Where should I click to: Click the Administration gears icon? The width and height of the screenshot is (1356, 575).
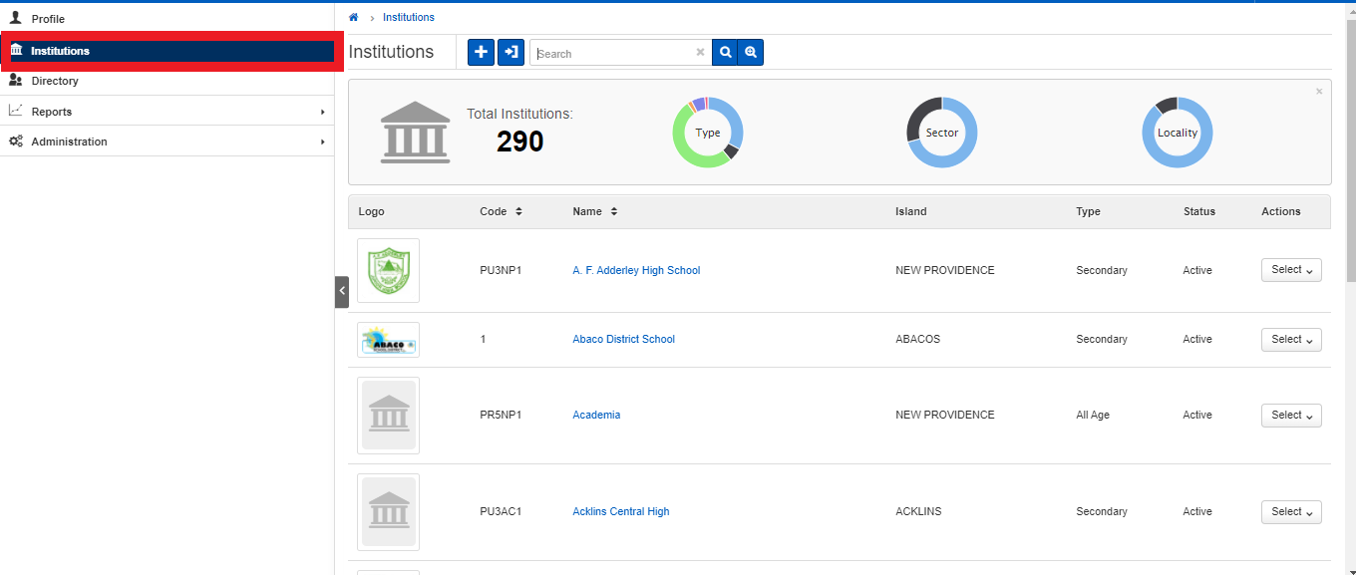click(x=15, y=142)
